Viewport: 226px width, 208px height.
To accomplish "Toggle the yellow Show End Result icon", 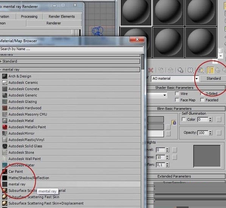I will click(211, 70).
